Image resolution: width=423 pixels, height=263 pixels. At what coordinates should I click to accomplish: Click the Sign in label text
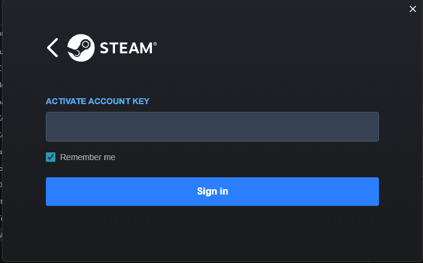(212, 192)
